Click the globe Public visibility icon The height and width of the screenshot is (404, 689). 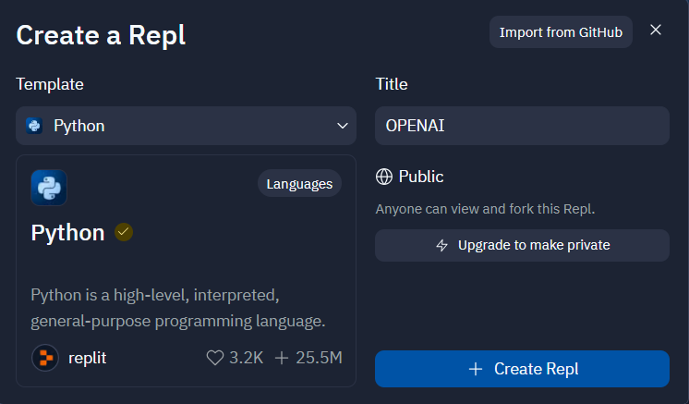pyautogui.click(x=384, y=177)
